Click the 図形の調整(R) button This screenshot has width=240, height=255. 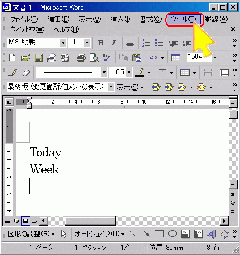(x=31, y=234)
